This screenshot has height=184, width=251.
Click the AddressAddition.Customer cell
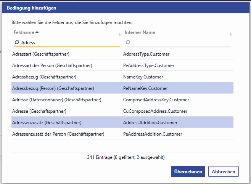pyautogui.click(x=150, y=123)
